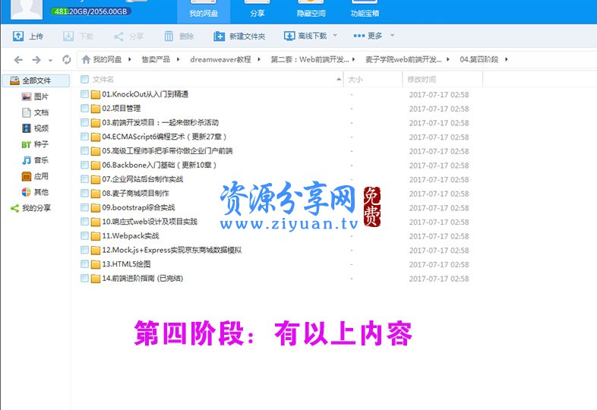
Task: Toggle the select-all checkbox beside 文件名
Action: (84, 79)
